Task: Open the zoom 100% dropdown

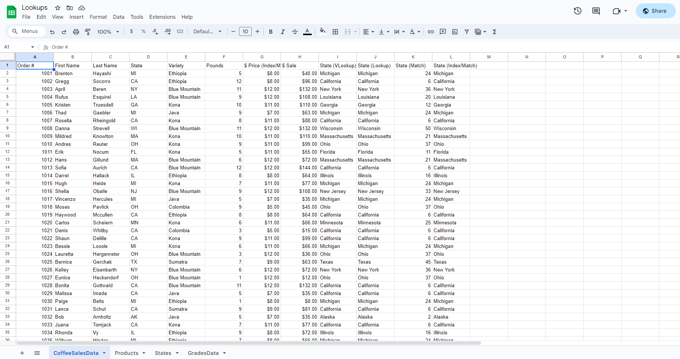Action: (108, 32)
